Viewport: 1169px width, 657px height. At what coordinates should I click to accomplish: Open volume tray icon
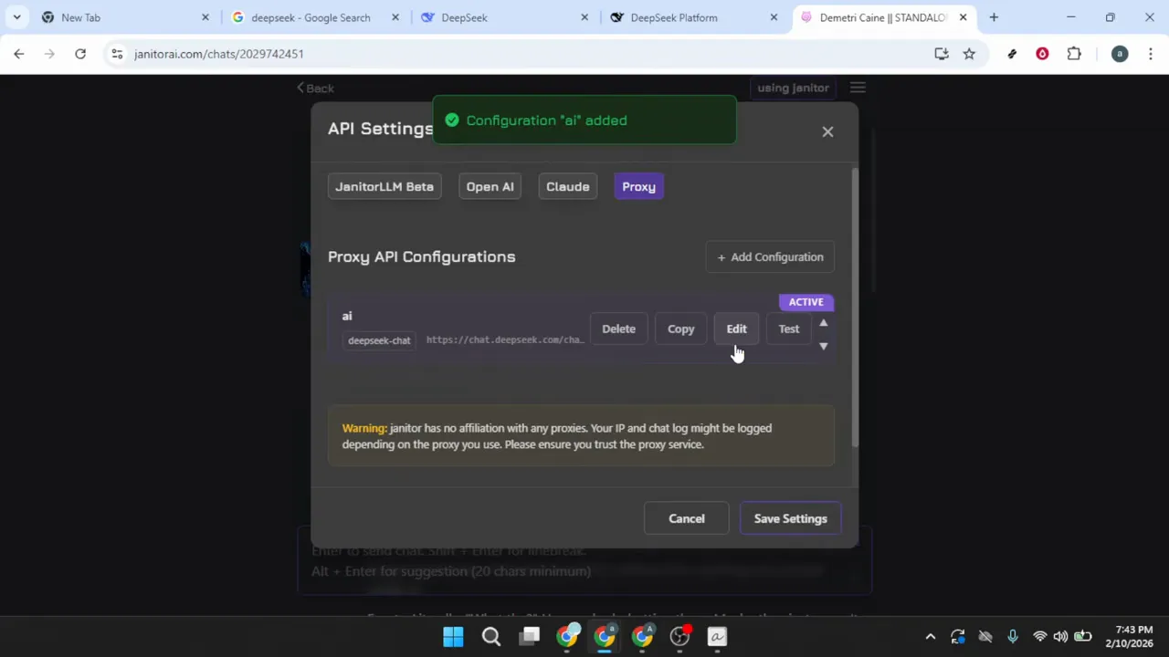pyautogui.click(x=1060, y=637)
